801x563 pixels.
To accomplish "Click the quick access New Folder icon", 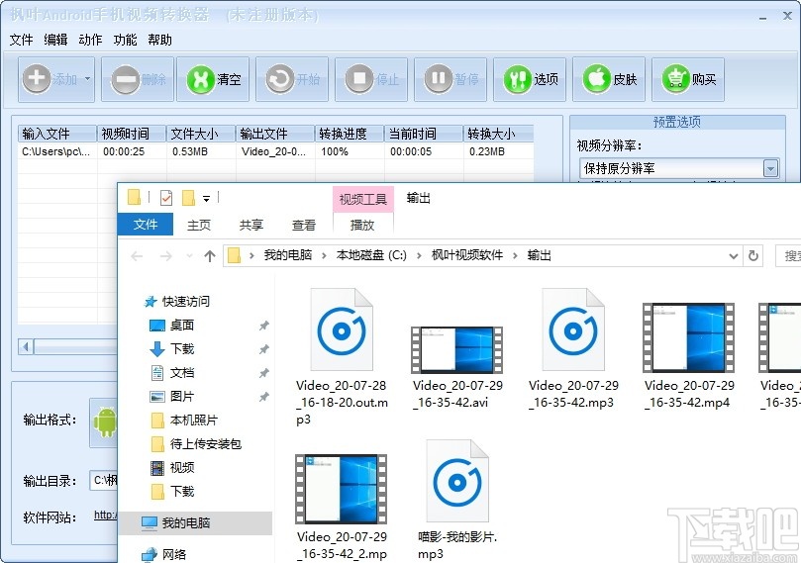I will coord(188,198).
